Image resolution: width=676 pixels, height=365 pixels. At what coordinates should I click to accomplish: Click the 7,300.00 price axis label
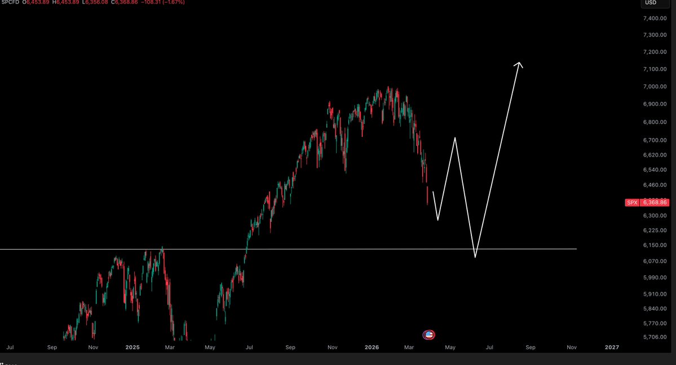click(655, 35)
